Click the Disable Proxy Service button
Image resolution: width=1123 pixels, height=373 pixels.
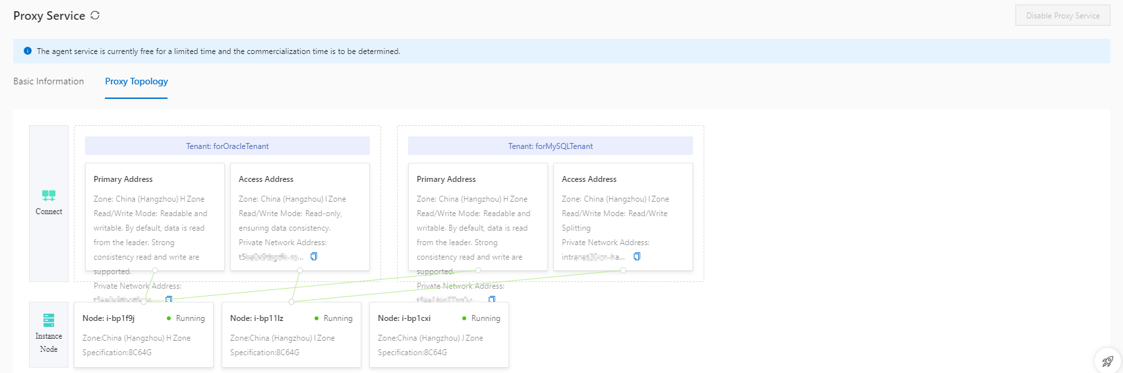click(x=1063, y=15)
